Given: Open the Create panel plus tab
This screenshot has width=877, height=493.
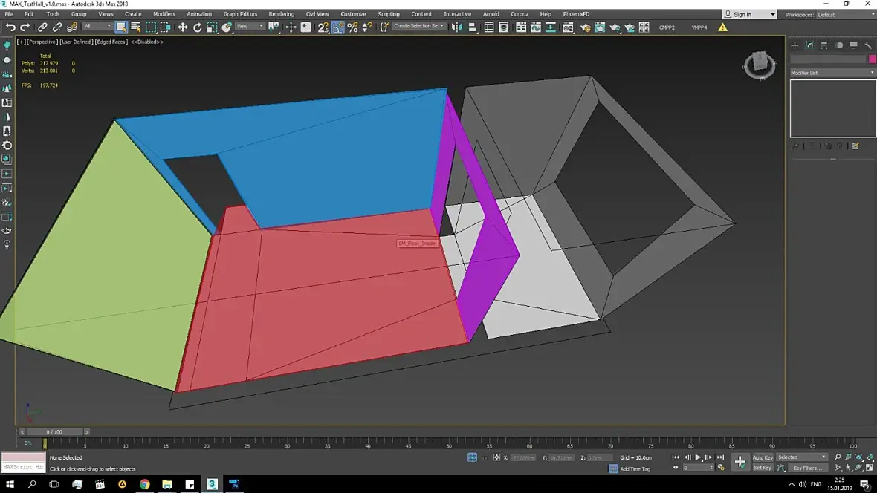Looking at the screenshot, I should click(795, 45).
